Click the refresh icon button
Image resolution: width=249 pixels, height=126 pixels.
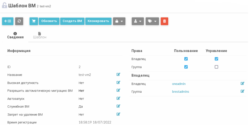click(19, 21)
